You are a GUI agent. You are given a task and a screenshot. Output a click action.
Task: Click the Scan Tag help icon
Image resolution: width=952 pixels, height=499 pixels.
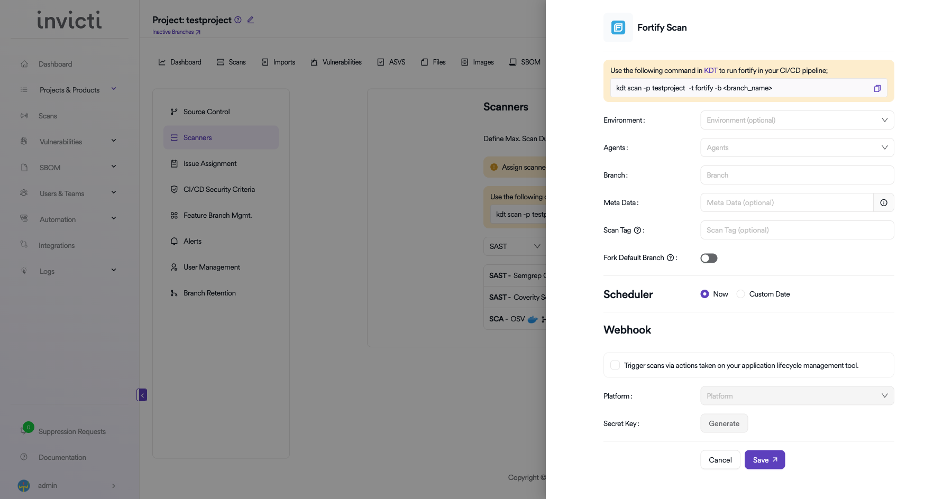(x=637, y=230)
